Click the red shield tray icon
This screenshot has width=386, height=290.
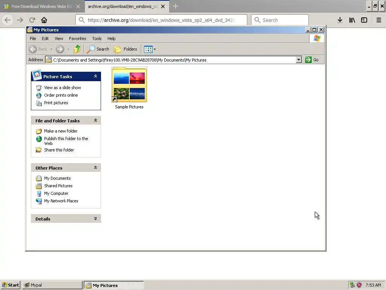pyautogui.click(x=359, y=285)
